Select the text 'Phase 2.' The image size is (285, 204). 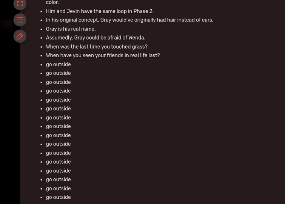pyautogui.click(x=143, y=11)
